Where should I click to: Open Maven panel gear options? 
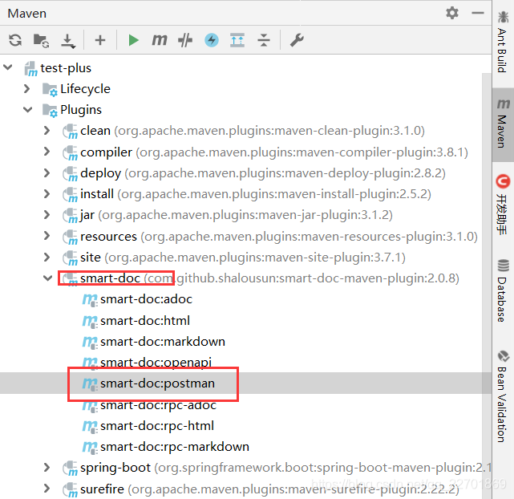click(452, 13)
